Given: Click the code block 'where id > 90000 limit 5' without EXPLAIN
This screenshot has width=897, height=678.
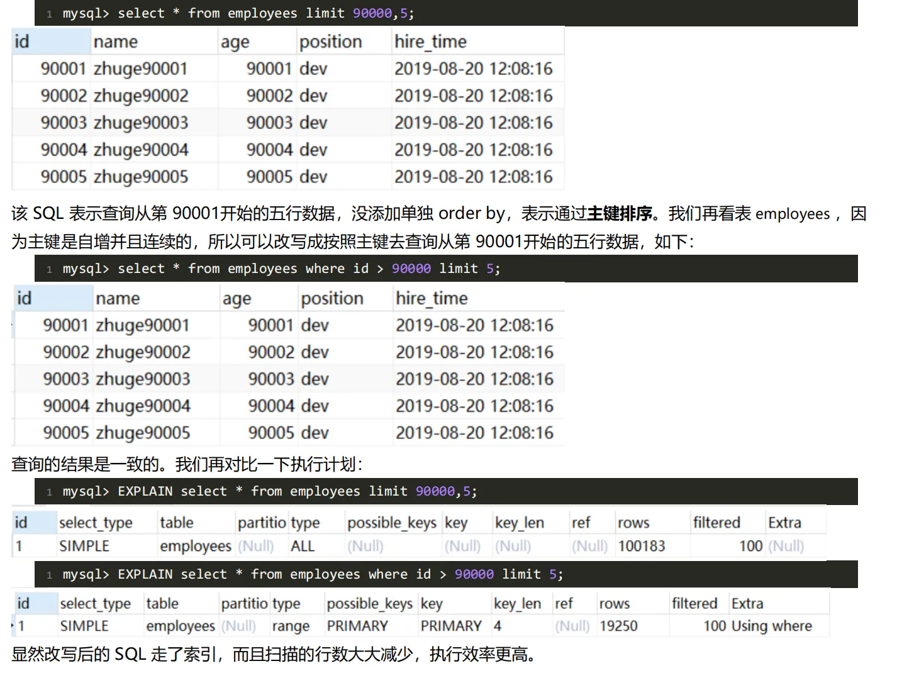Looking at the screenshot, I should click(446, 269).
